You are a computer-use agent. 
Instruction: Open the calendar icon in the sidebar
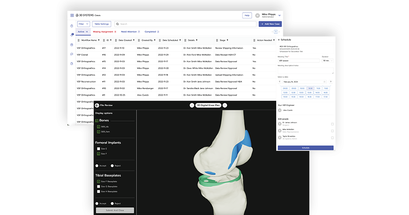tap(72, 45)
